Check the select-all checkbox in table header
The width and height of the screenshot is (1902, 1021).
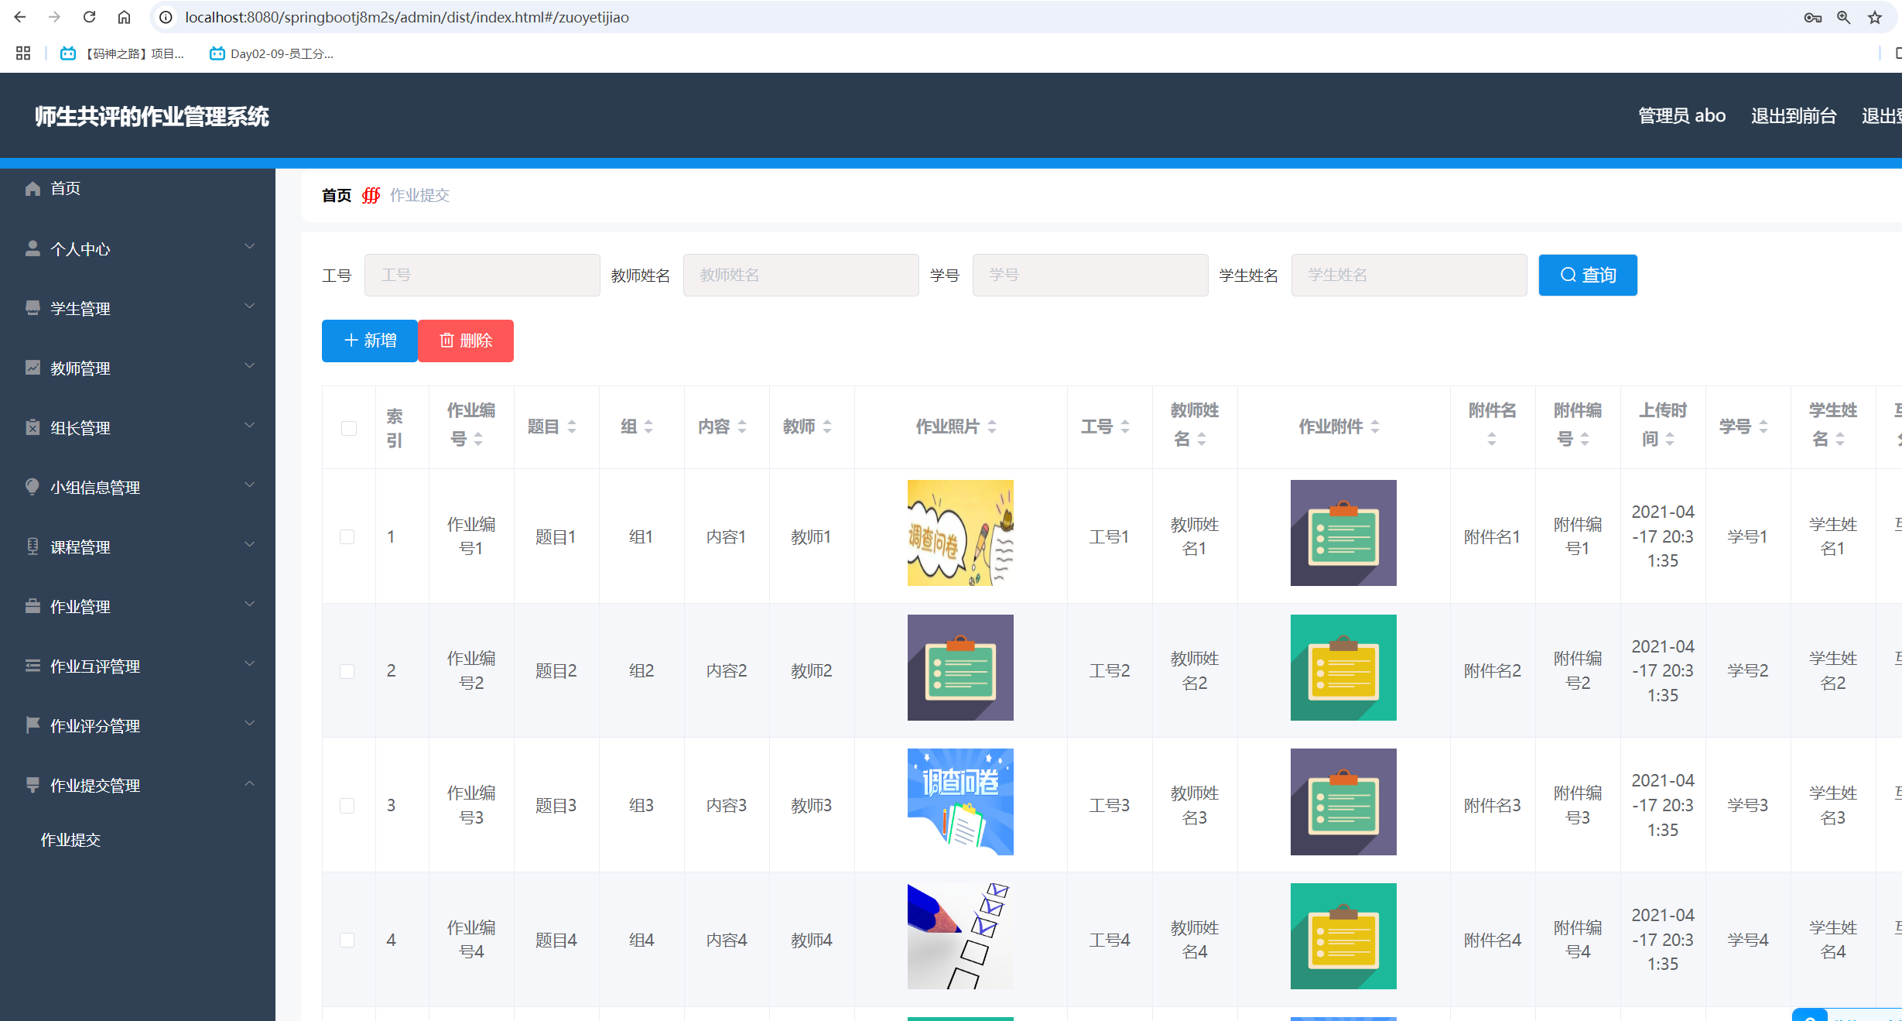point(349,428)
